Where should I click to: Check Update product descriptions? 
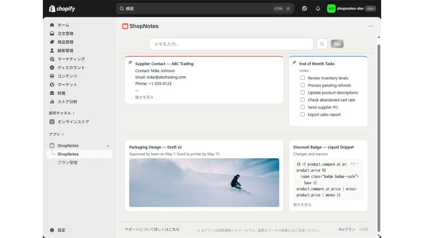pos(303,92)
